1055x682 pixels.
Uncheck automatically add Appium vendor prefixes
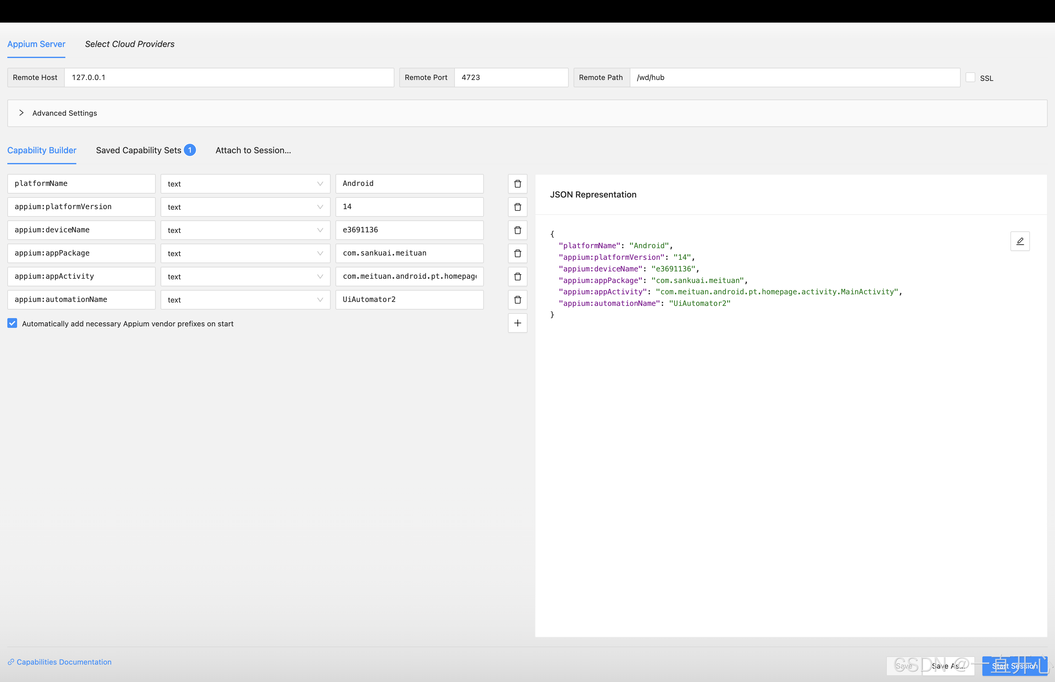13,323
